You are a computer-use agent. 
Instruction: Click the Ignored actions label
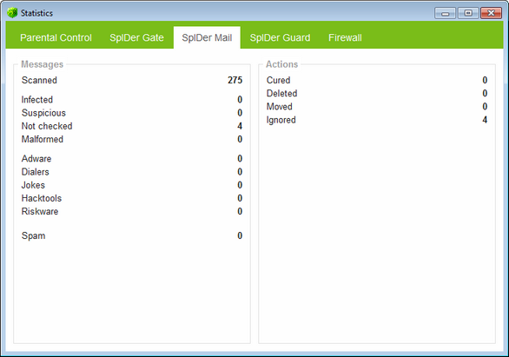[x=281, y=120]
